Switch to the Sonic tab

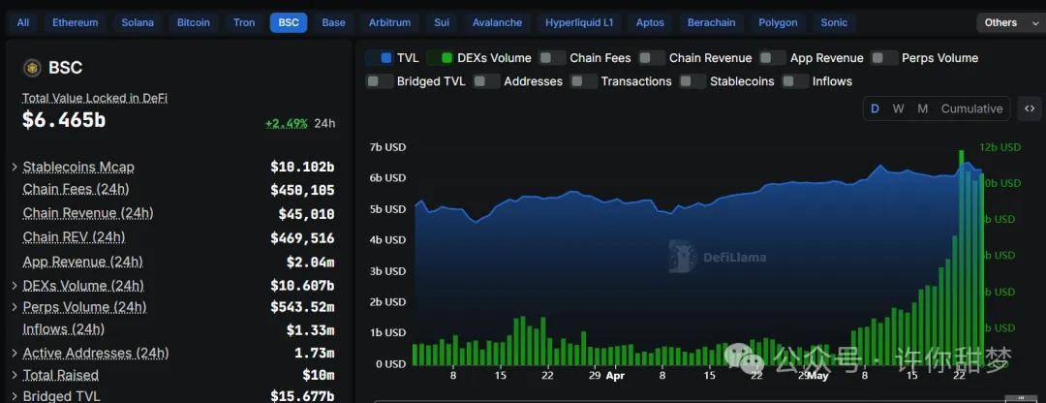pos(834,22)
